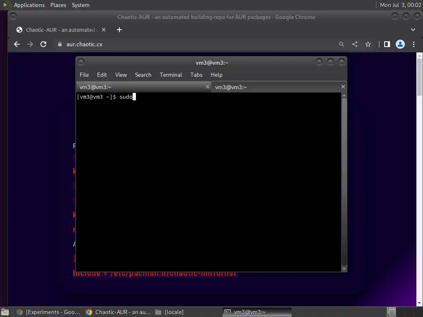Click the Chrome window menu button at title left
This screenshot has height=317, width=423.
pos(13,17)
